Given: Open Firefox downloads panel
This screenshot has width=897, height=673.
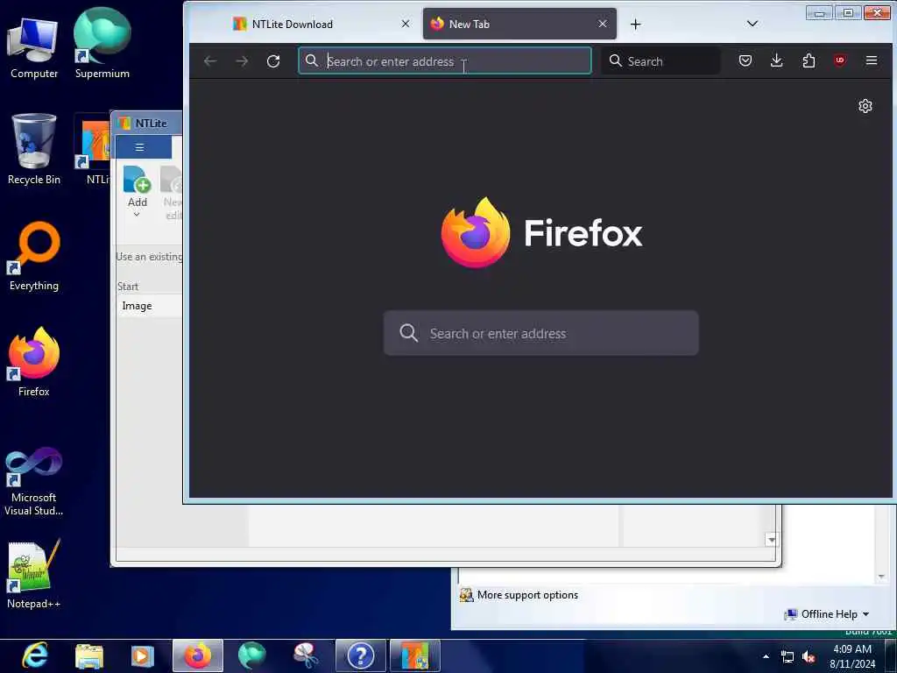Looking at the screenshot, I should 776,60.
